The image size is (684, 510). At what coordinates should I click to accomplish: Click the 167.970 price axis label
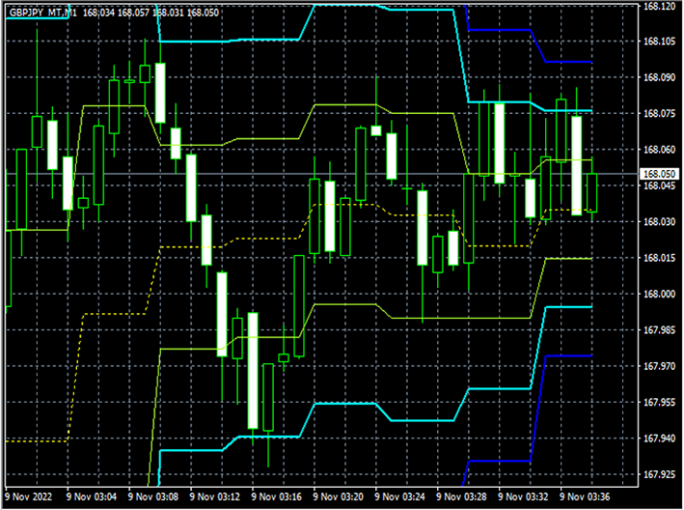(x=659, y=366)
